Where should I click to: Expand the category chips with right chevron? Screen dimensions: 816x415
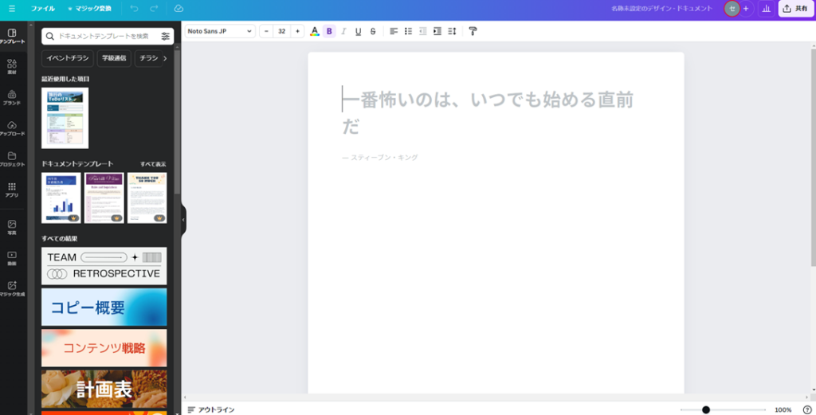(165, 58)
